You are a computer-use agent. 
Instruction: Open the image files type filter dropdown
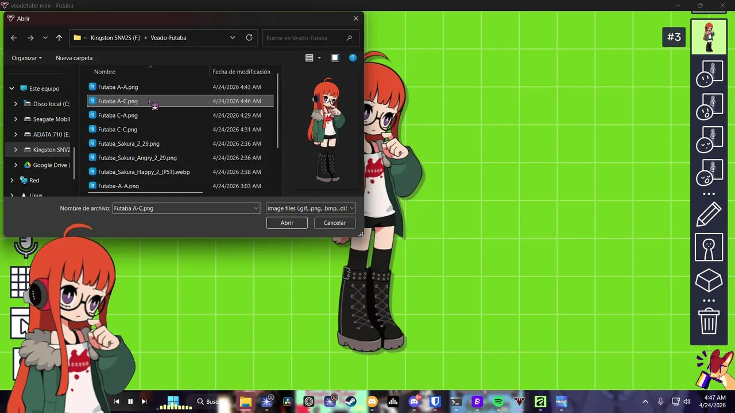point(311,208)
